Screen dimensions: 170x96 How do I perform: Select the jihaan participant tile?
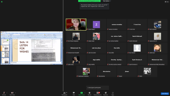coord(127,71)
